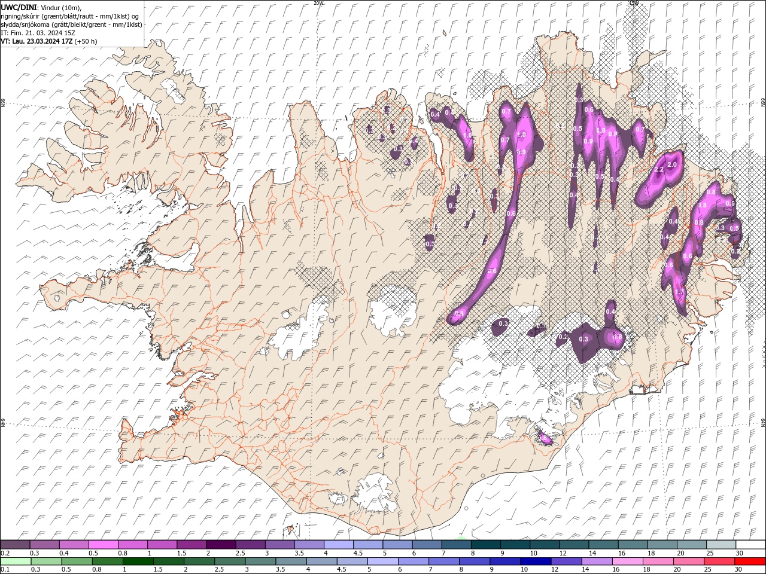Pick the top-row swatch between 18 and 20
The height and width of the screenshot is (574, 766).
pos(662,545)
